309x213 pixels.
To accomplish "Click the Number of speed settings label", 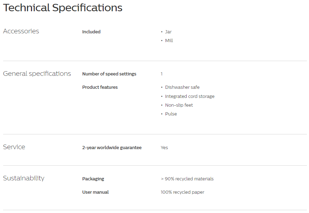I will pyautogui.click(x=109, y=74).
